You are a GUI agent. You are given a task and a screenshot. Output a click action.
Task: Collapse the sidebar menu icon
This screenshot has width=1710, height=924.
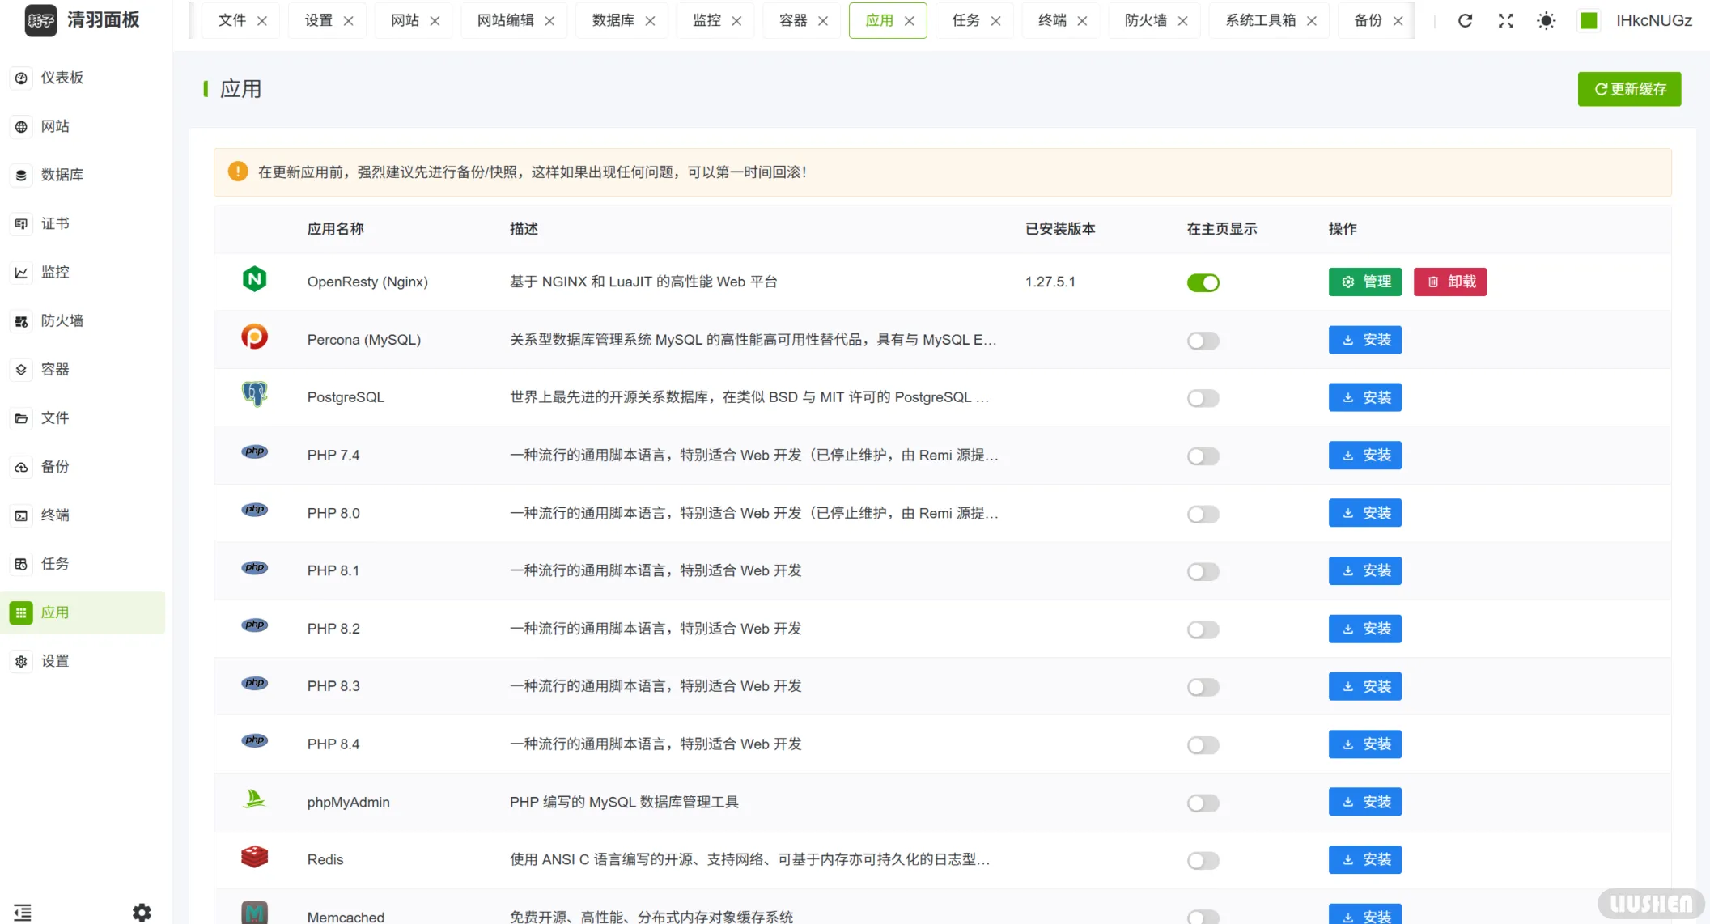[23, 913]
